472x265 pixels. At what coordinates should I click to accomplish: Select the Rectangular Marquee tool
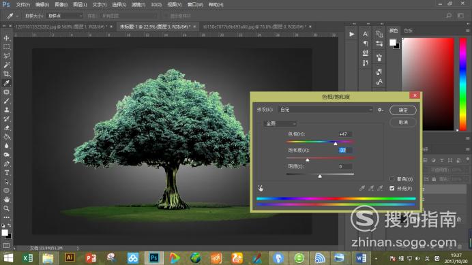point(6,47)
